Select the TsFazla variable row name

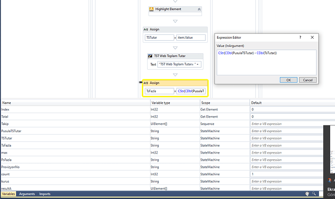click(6, 146)
